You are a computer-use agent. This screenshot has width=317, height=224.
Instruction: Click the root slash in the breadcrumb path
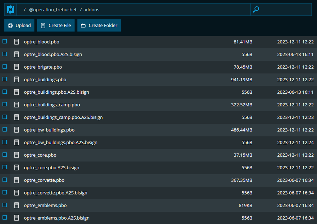pos(24,9)
